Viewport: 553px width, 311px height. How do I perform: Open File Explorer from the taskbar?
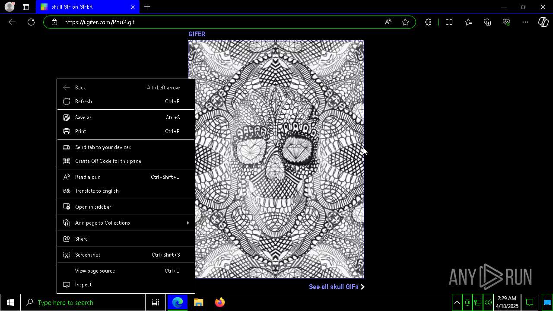199,302
